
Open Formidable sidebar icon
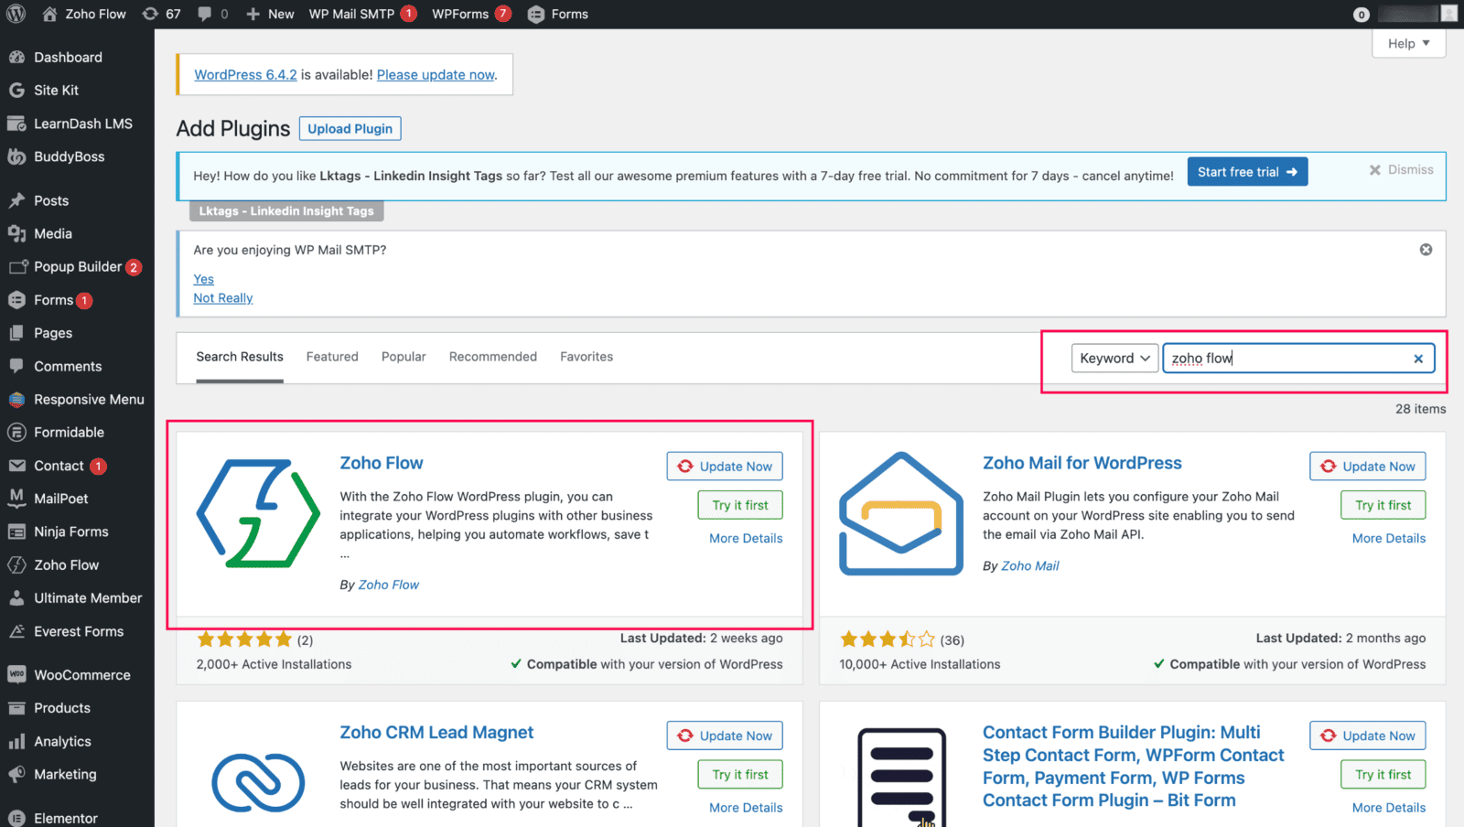pos(16,432)
